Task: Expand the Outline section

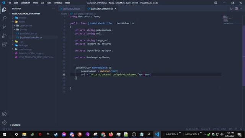Action: [16, 125]
